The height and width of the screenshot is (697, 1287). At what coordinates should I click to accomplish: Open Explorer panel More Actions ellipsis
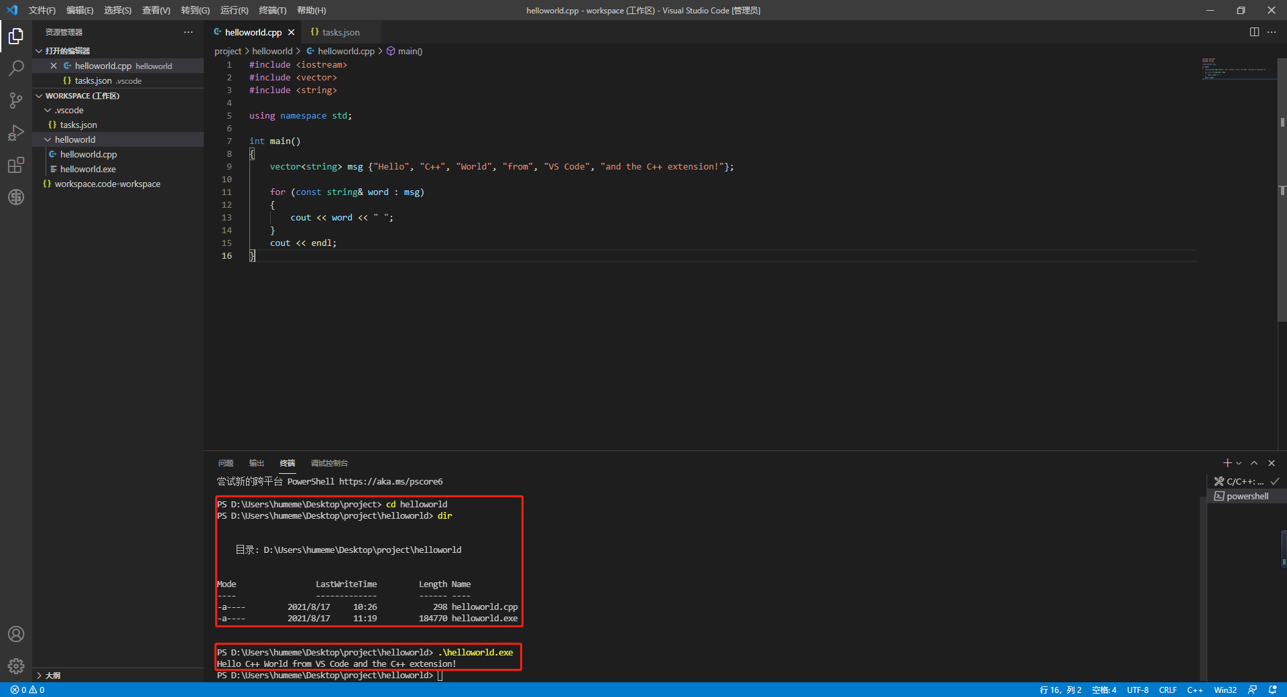tap(188, 32)
